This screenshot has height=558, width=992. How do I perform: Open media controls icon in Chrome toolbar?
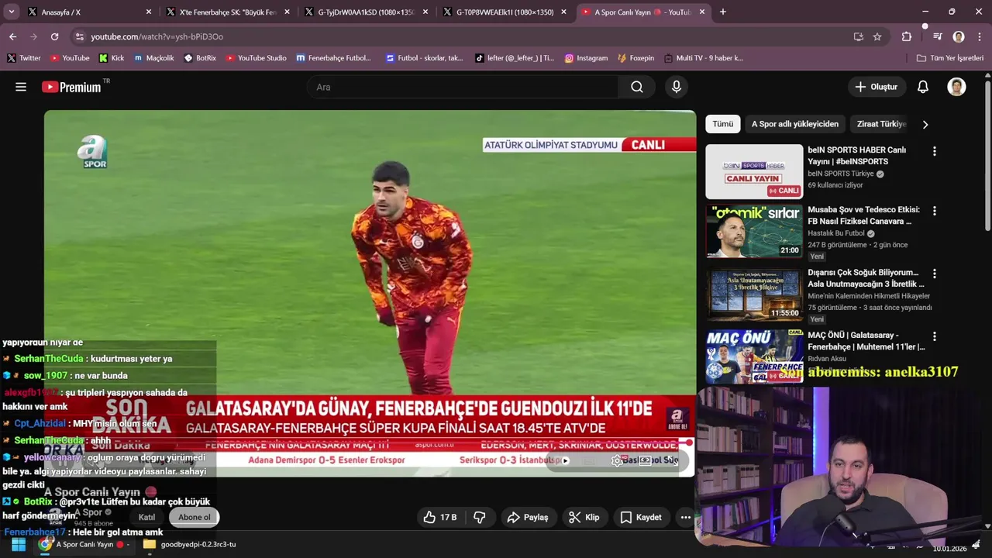coord(938,36)
